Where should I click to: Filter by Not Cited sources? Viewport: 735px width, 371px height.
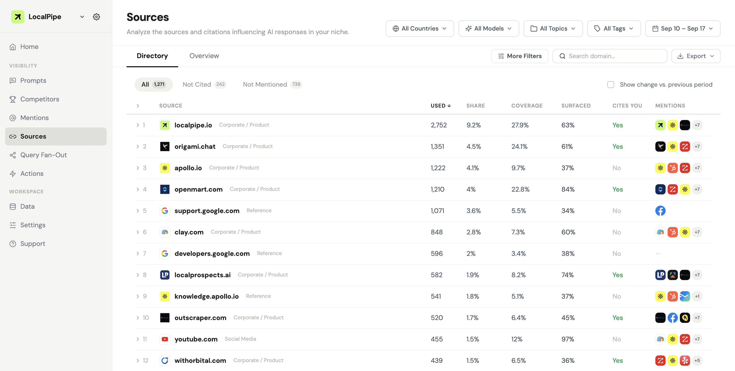204,84
